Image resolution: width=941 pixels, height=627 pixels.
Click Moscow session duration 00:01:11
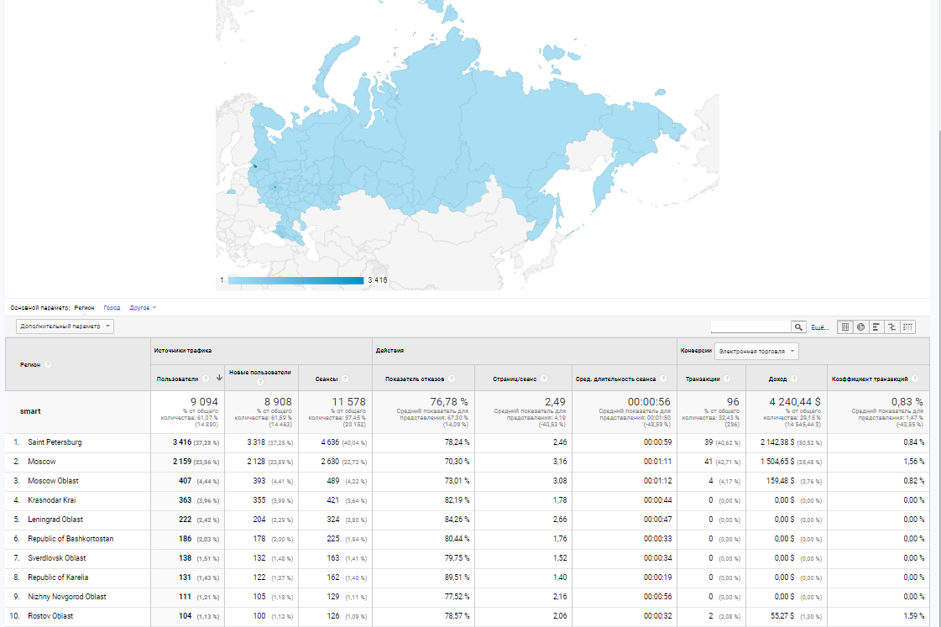coord(658,462)
